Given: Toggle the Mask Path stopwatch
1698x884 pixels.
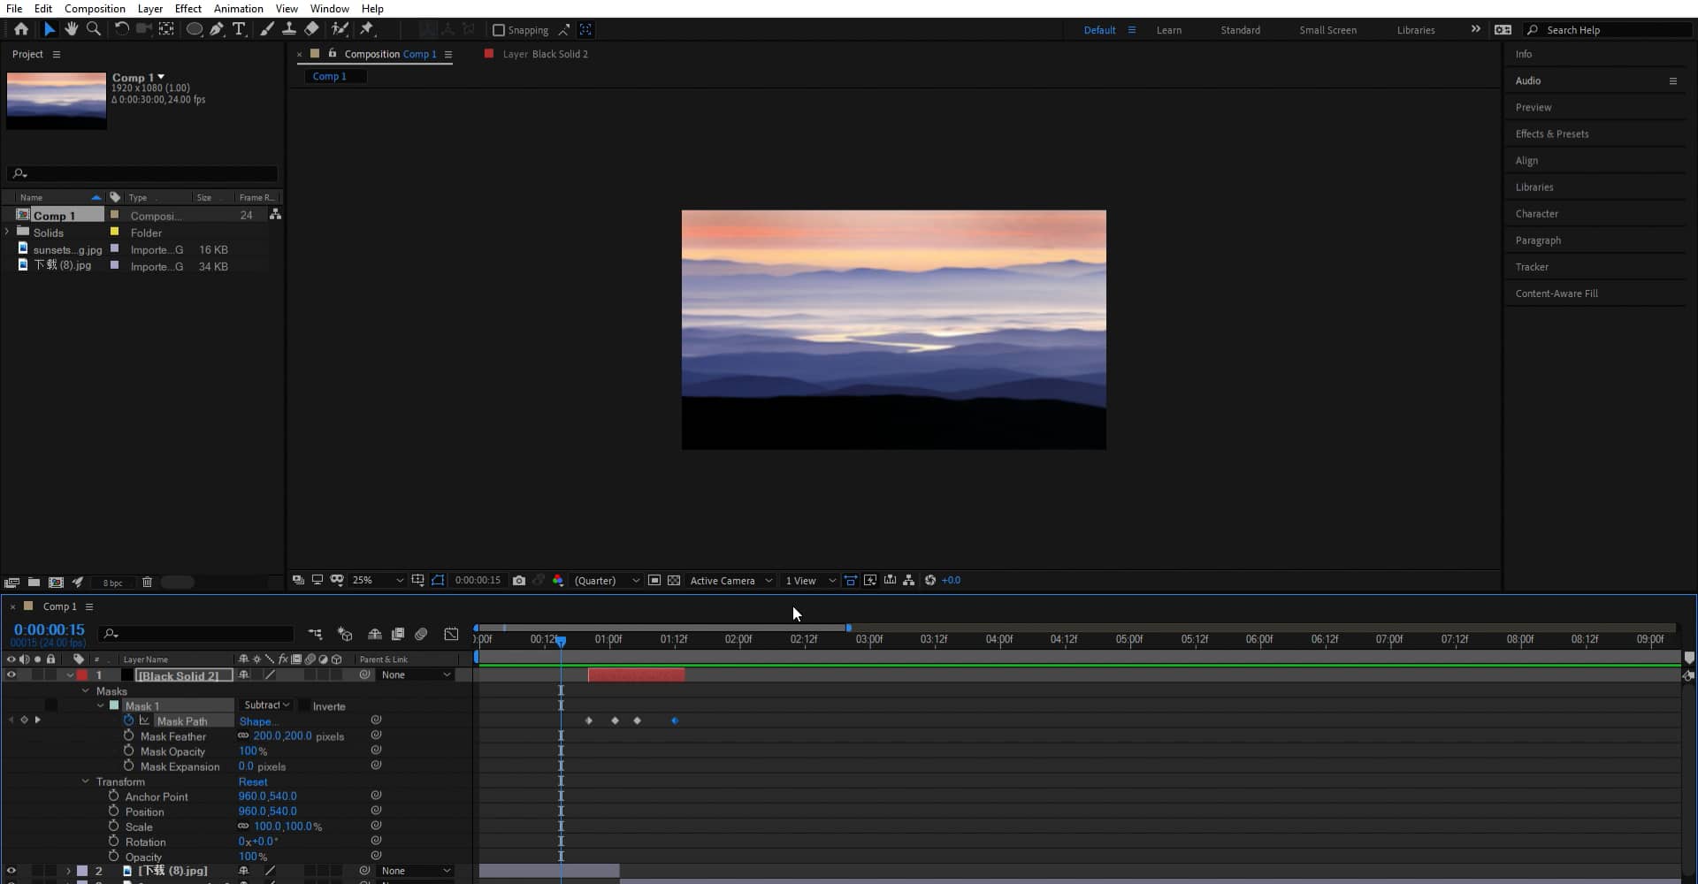Looking at the screenshot, I should (128, 721).
